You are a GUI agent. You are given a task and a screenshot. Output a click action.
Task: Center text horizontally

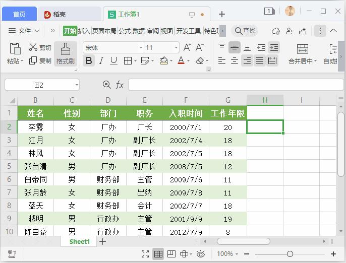[x=235, y=60]
